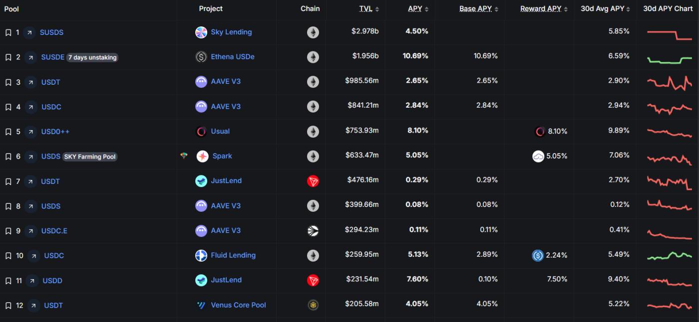Select the Tron chain icon on the USDD row
Viewport: 699px width, 322px height.
tap(313, 280)
